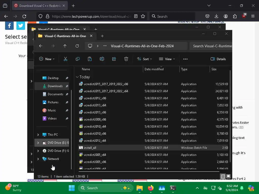Screen dimensions: 259x194
Task: Open the Terminal taskbar icon
Action: 173,188
